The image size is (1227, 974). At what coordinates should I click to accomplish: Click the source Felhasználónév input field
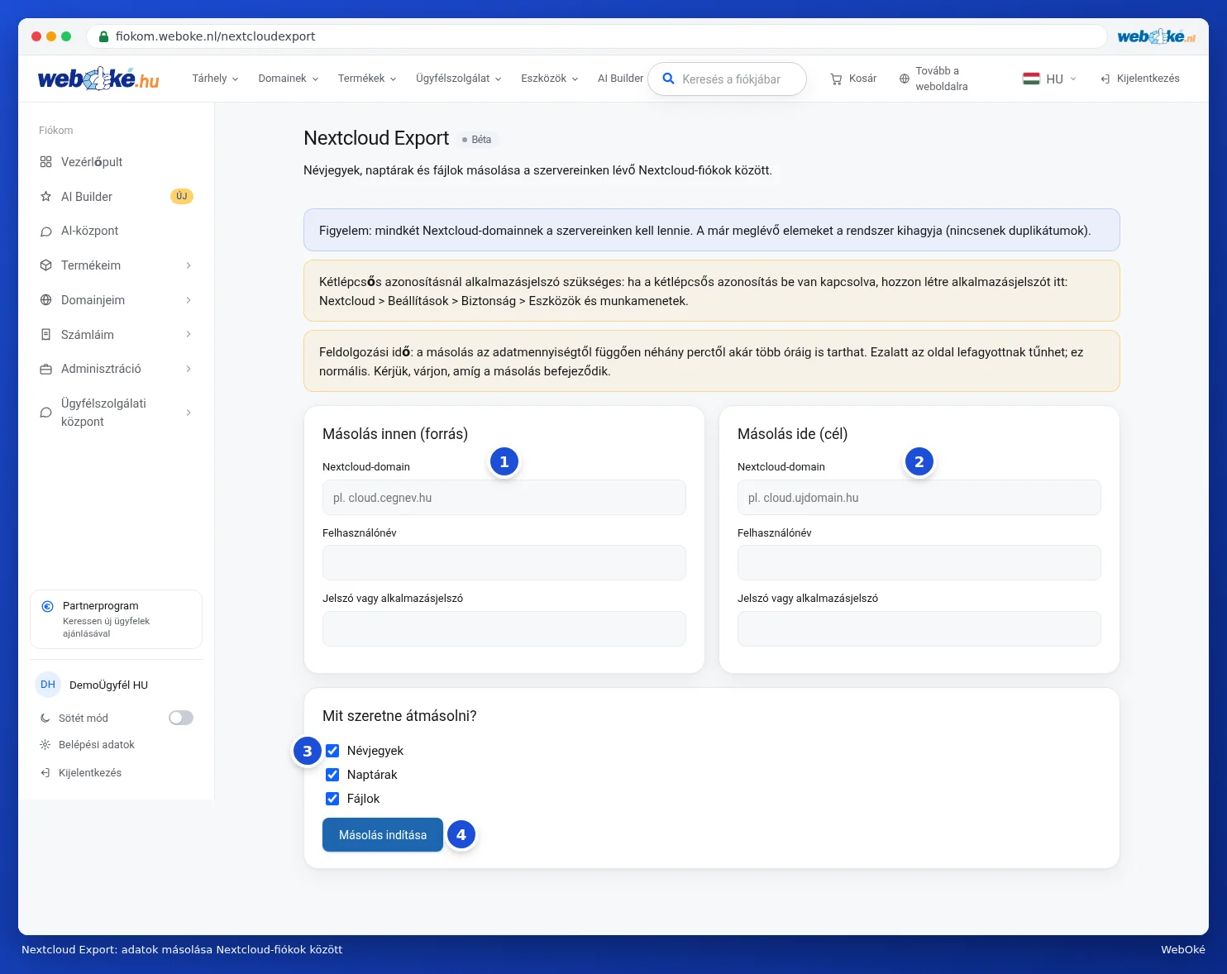(504, 563)
